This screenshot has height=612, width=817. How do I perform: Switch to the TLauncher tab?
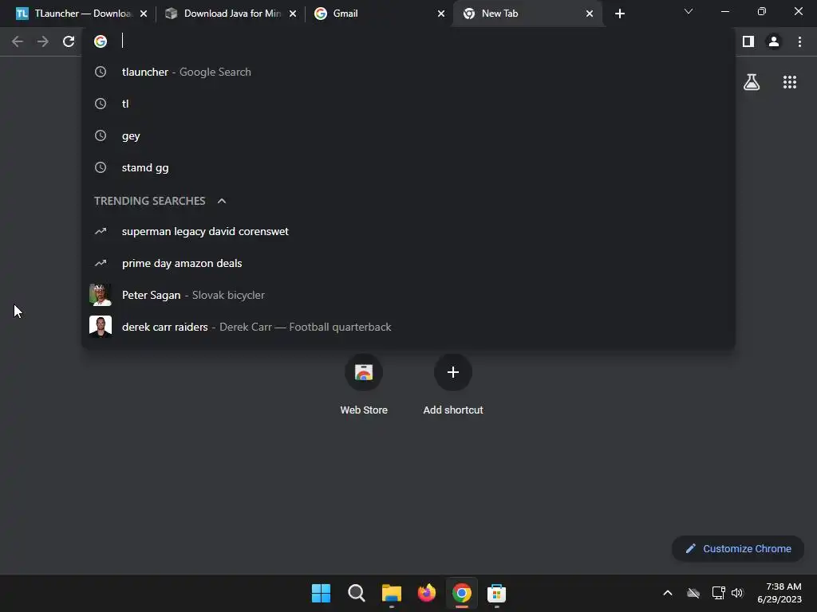click(x=80, y=14)
